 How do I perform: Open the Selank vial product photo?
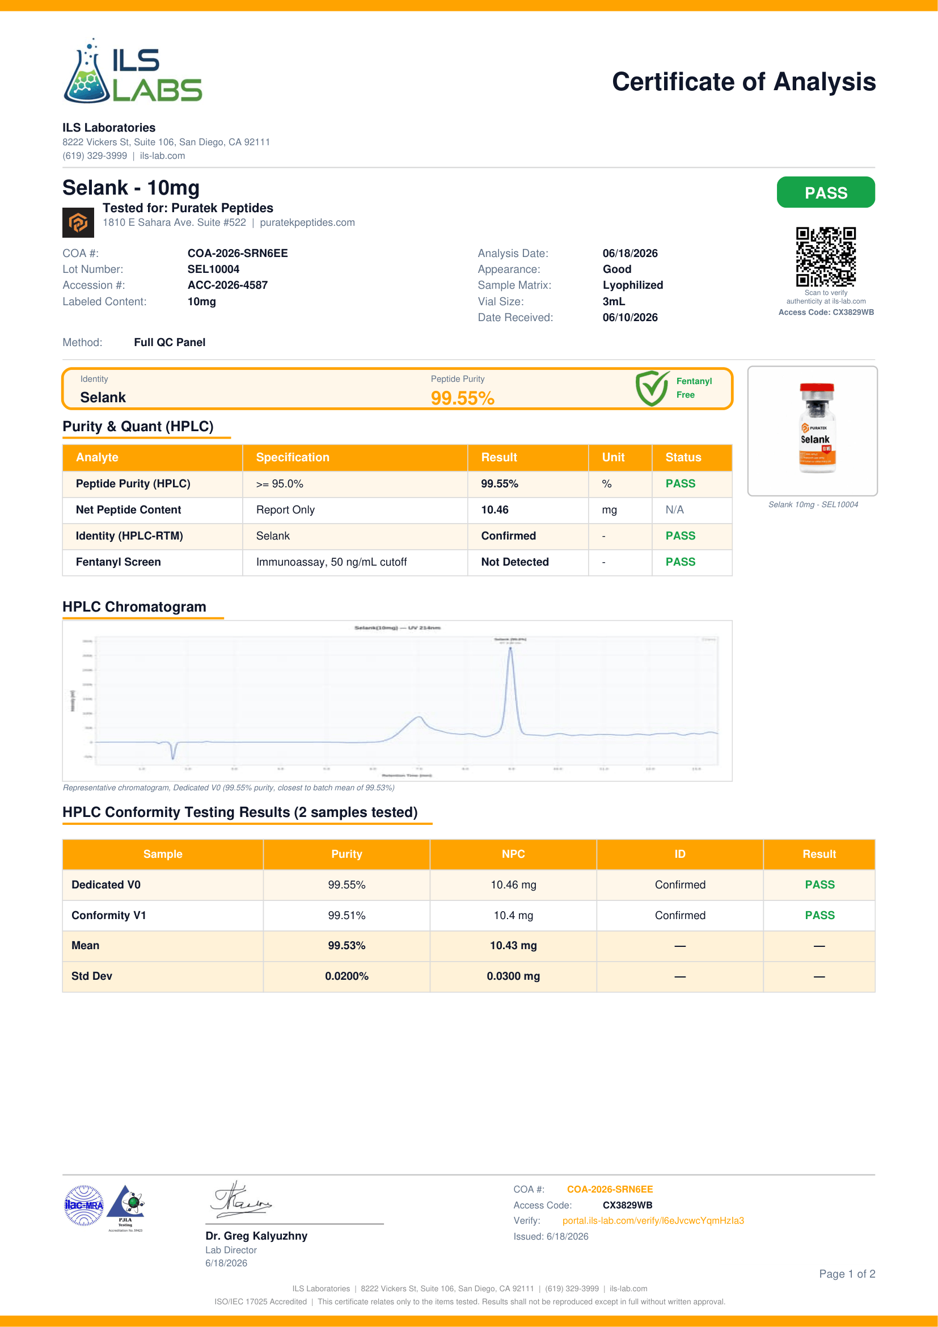point(813,431)
